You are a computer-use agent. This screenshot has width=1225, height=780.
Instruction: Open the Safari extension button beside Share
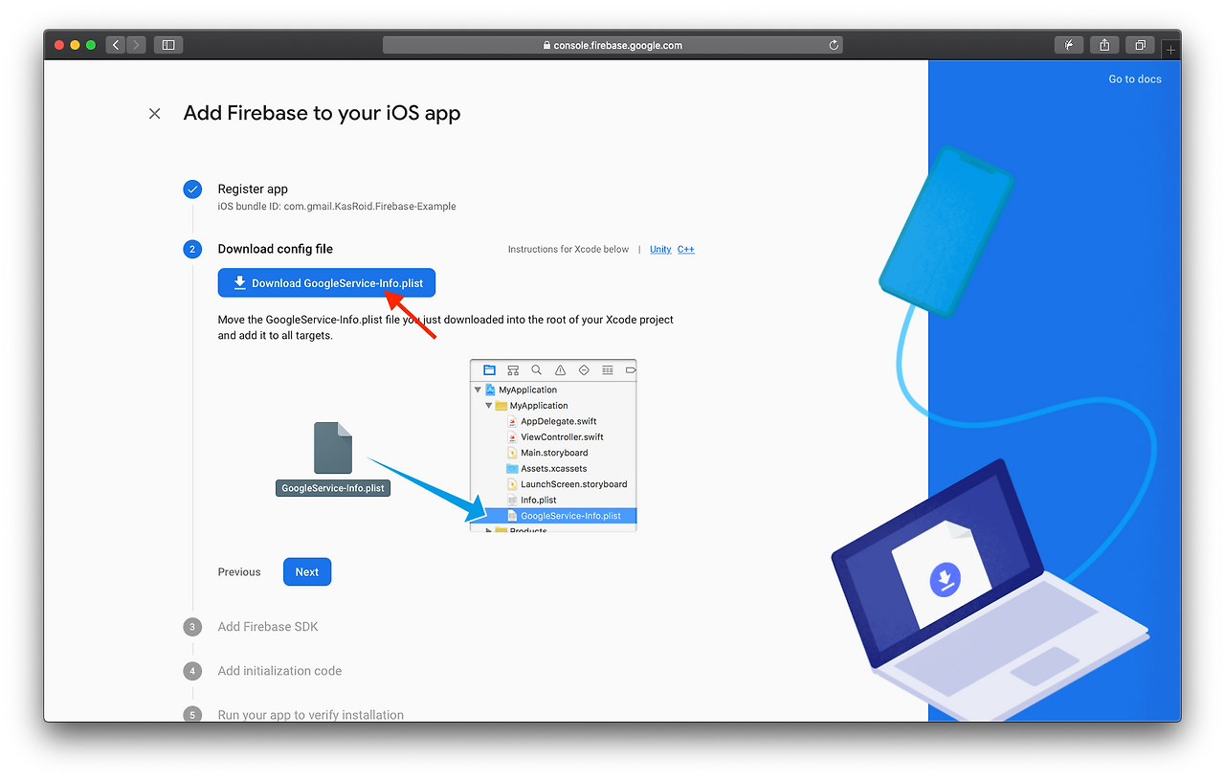coord(1069,45)
